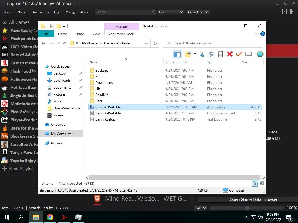This screenshot has width=298, height=223.
Task: Open recent locations dropdown arrow
Action: coord(59,43)
